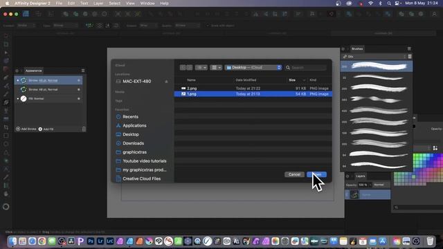Switch to the Brushes panel tab
443x249 pixels.
pyautogui.click(x=357, y=48)
